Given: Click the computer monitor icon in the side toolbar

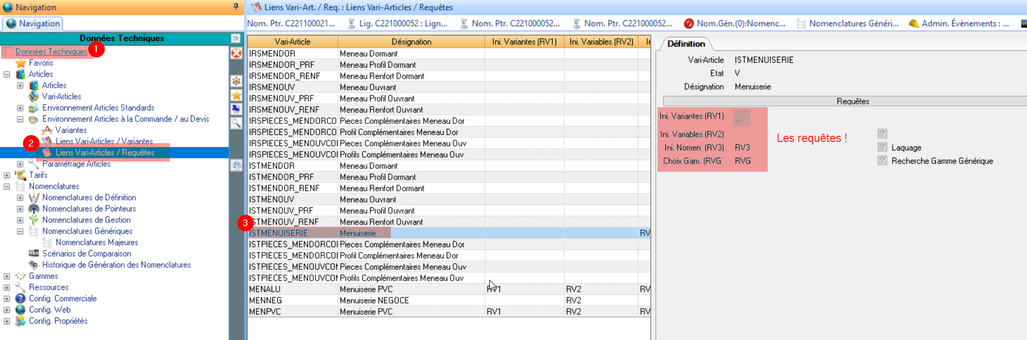Looking at the screenshot, I should point(236,109).
